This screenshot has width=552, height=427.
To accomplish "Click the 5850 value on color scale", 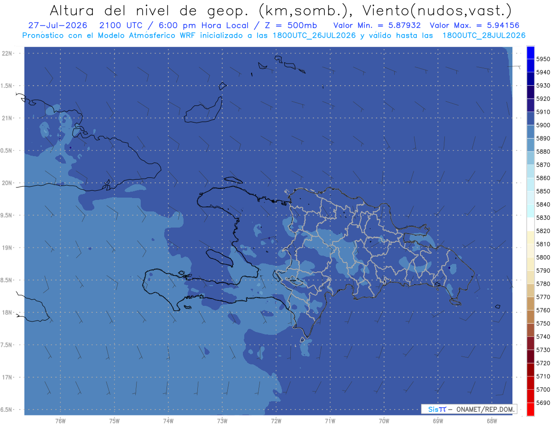I will point(543,191).
